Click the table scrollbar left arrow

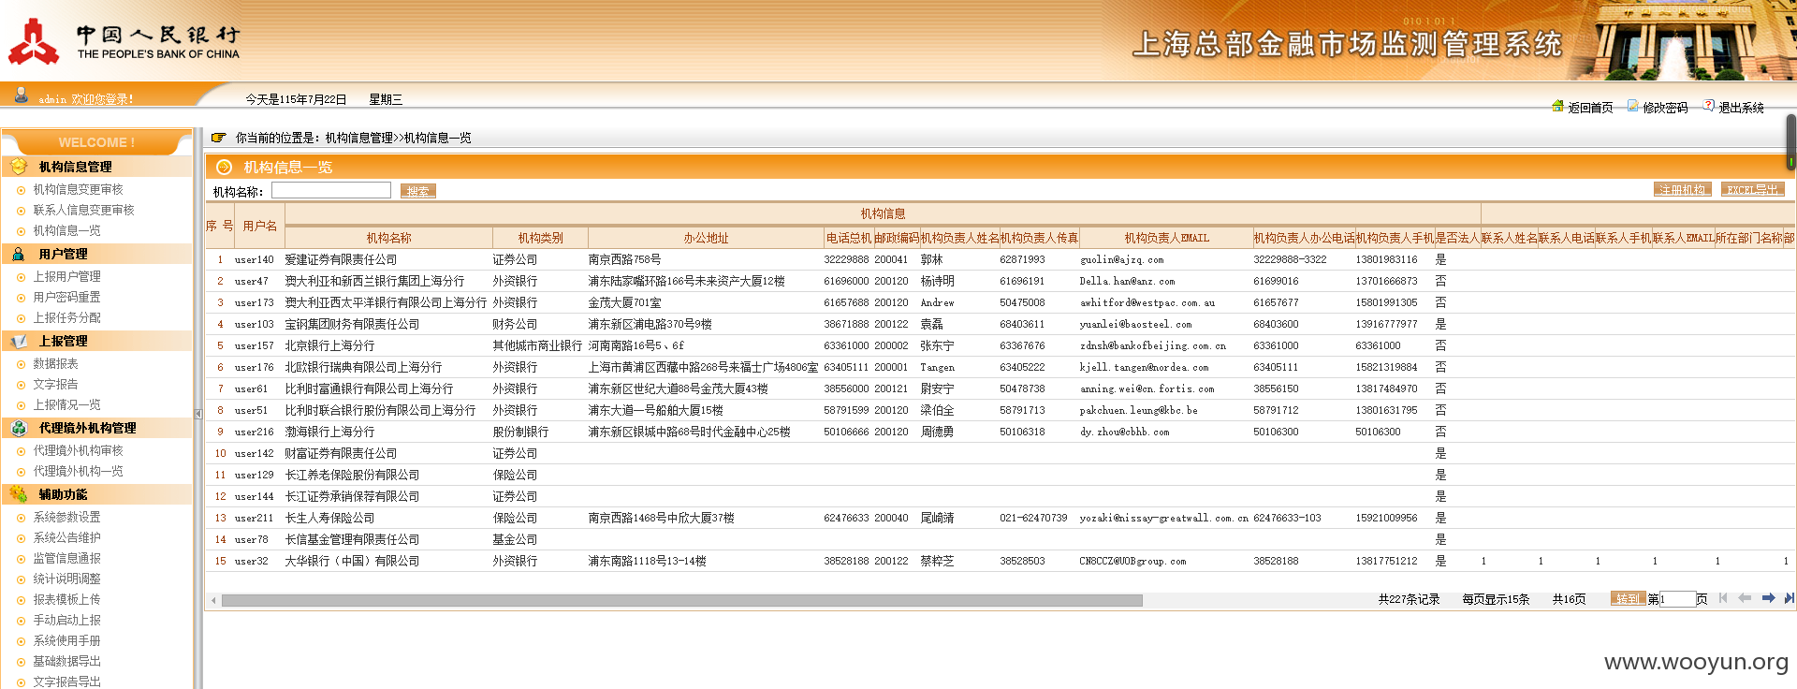(x=213, y=600)
